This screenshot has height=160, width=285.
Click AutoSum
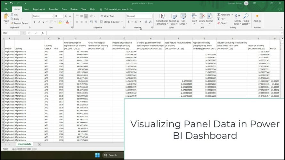click(224, 14)
